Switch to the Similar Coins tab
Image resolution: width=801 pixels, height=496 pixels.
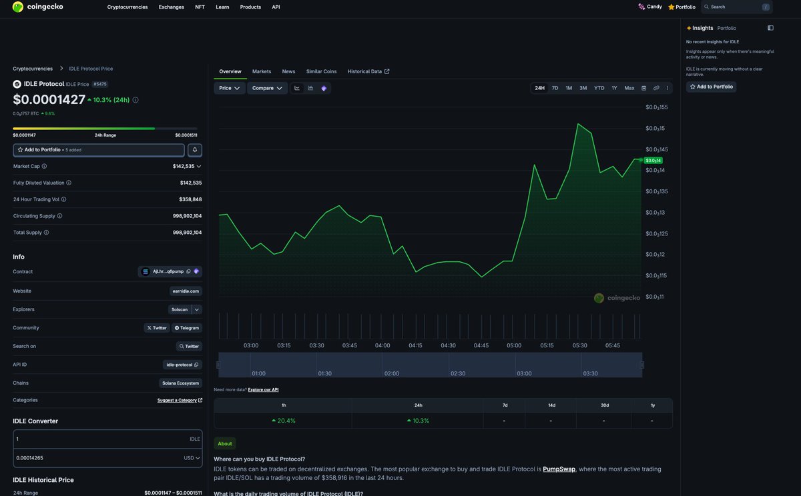point(322,71)
